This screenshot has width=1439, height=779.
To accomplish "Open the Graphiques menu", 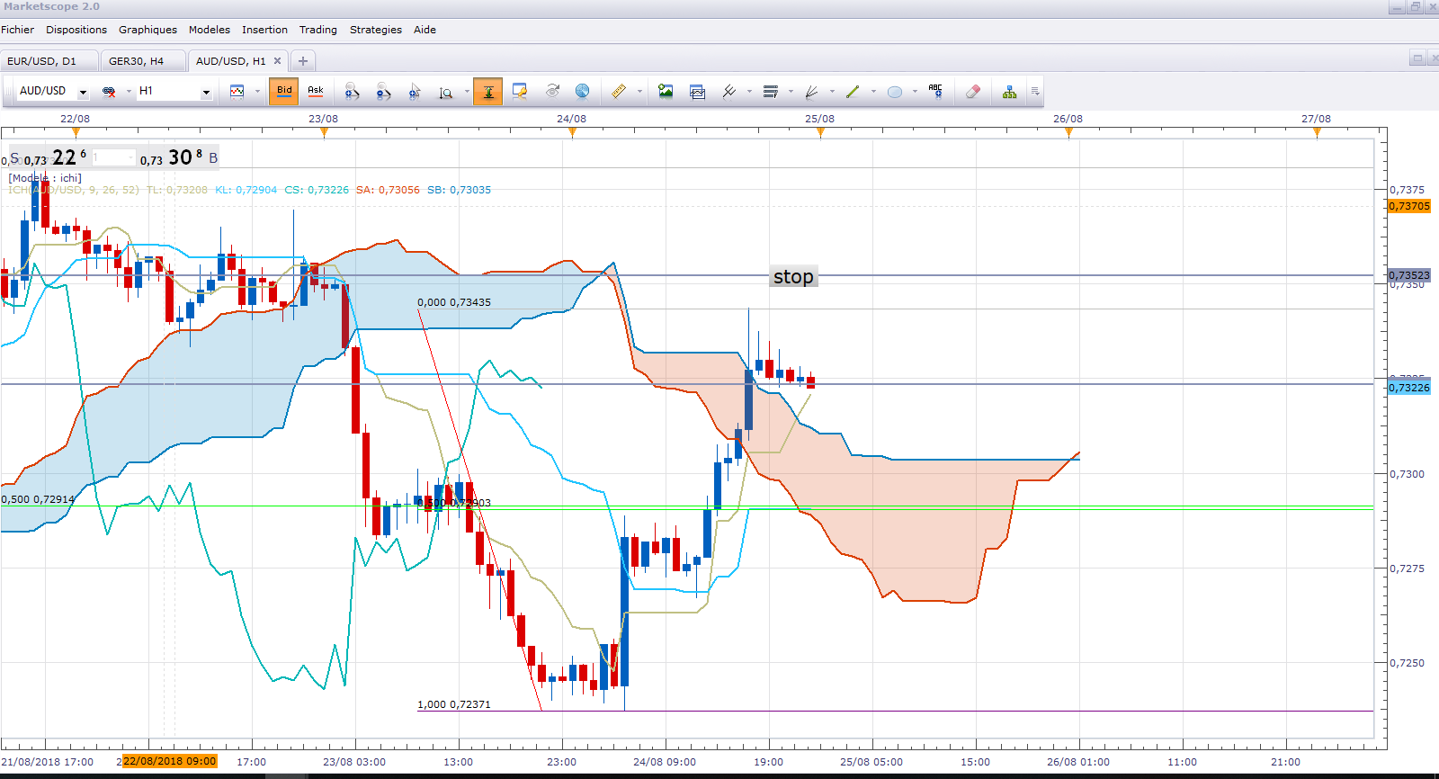I will pyautogui.click(x=147, y=30).
